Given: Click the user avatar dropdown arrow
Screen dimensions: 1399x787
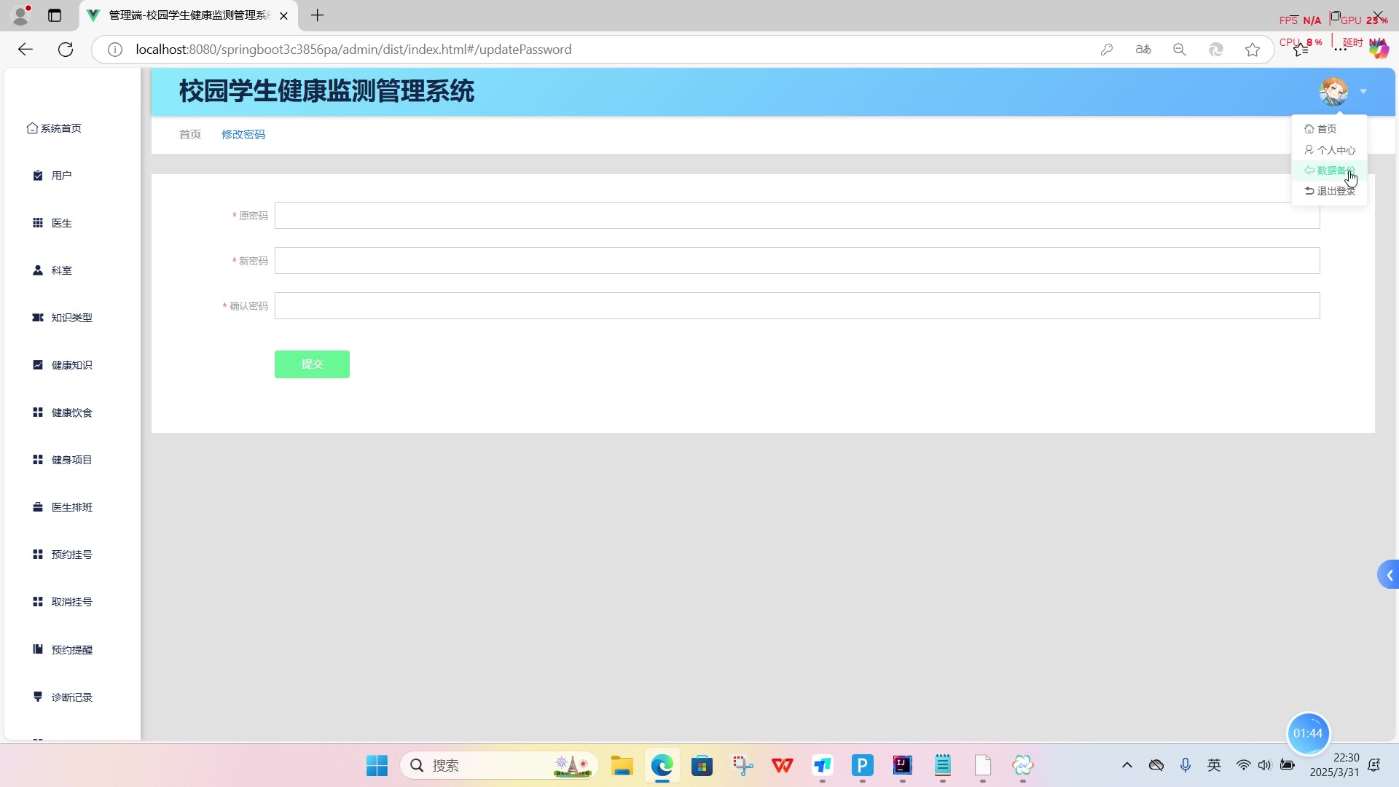Looking at the screenshot, I should pyautogui.click(x=1363, y=92).
